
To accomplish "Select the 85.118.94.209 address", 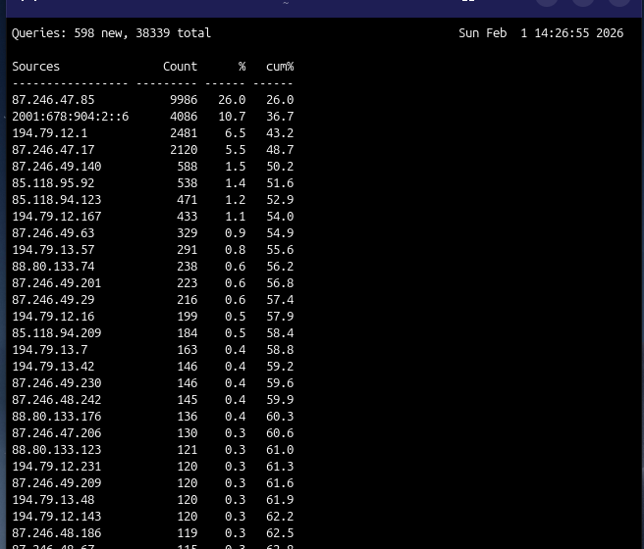I will (56, 333).
